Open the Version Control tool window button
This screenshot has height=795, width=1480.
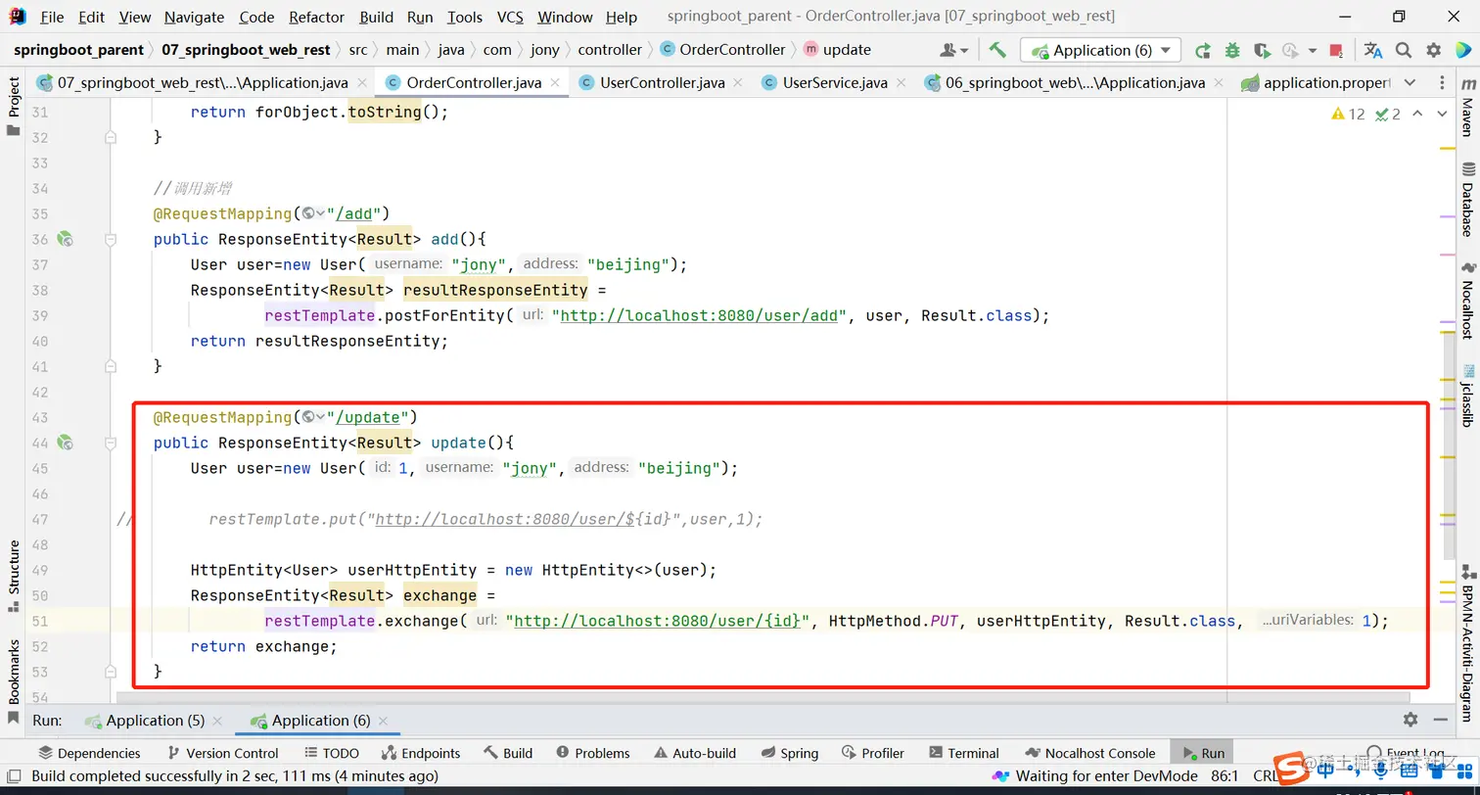pyautogui.click(x=223, y=753)
